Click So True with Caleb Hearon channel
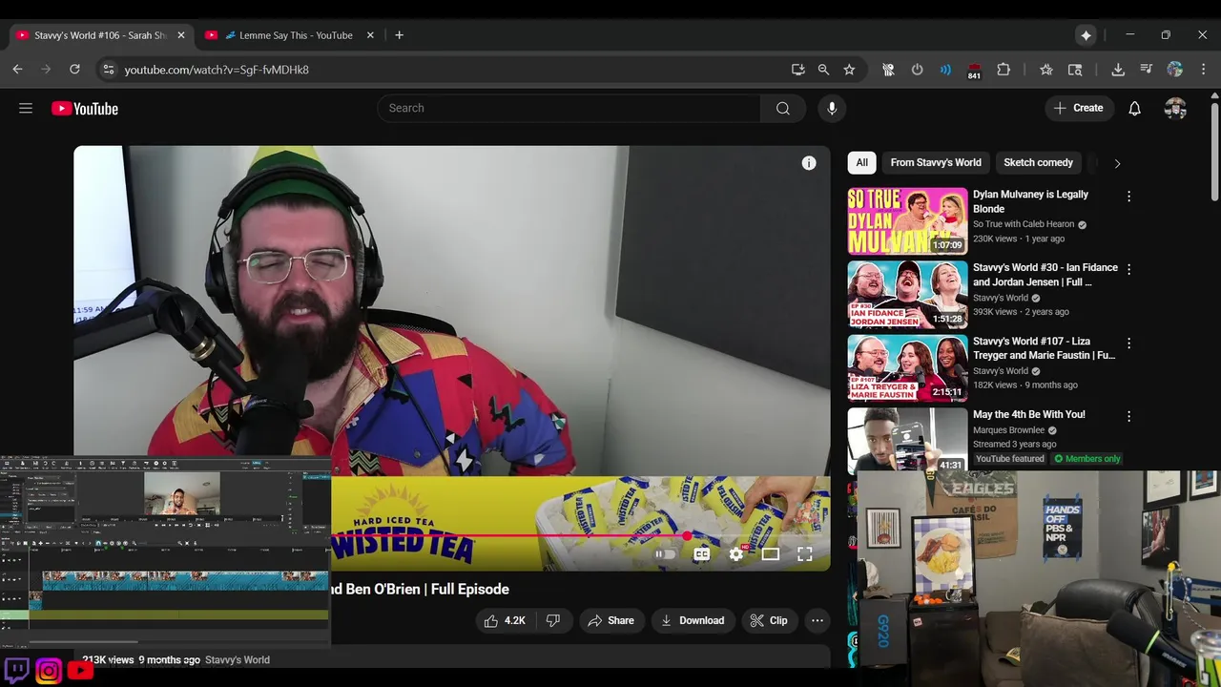The image size is (1221, 687). pyautogui.click(x=1024, y=224)
